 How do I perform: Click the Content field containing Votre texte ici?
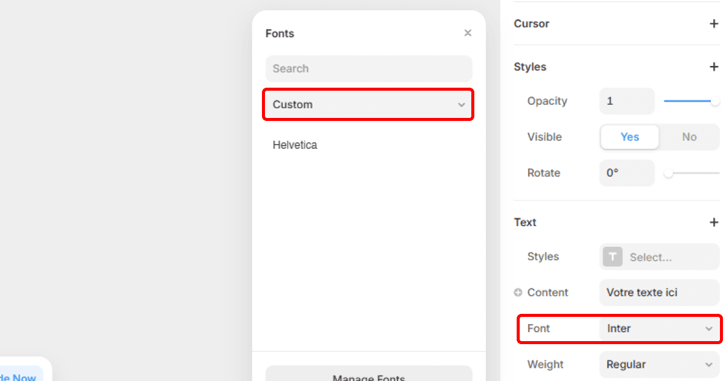[x=659, y=292]
